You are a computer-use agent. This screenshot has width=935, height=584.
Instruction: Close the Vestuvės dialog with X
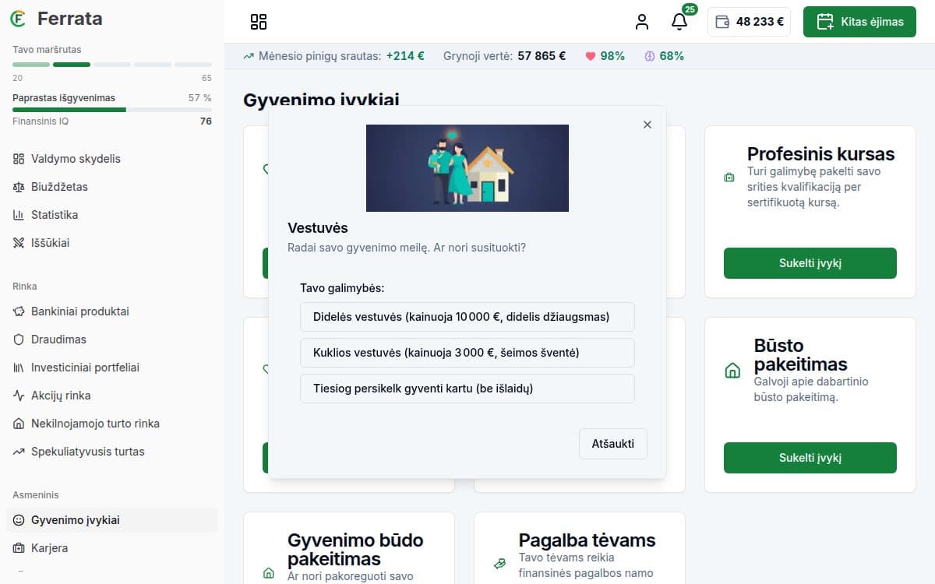(x=647, y=125)
